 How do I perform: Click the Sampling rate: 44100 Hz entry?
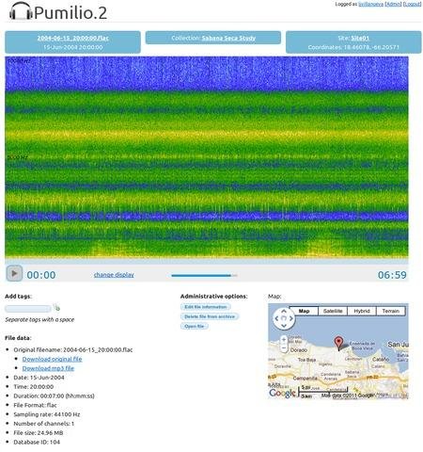click(x=47, y=414)
